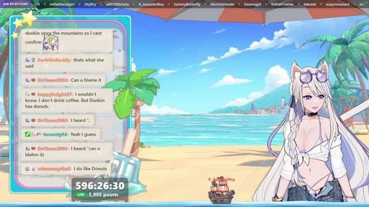Click Otyfiry in the top ticker

90,4
